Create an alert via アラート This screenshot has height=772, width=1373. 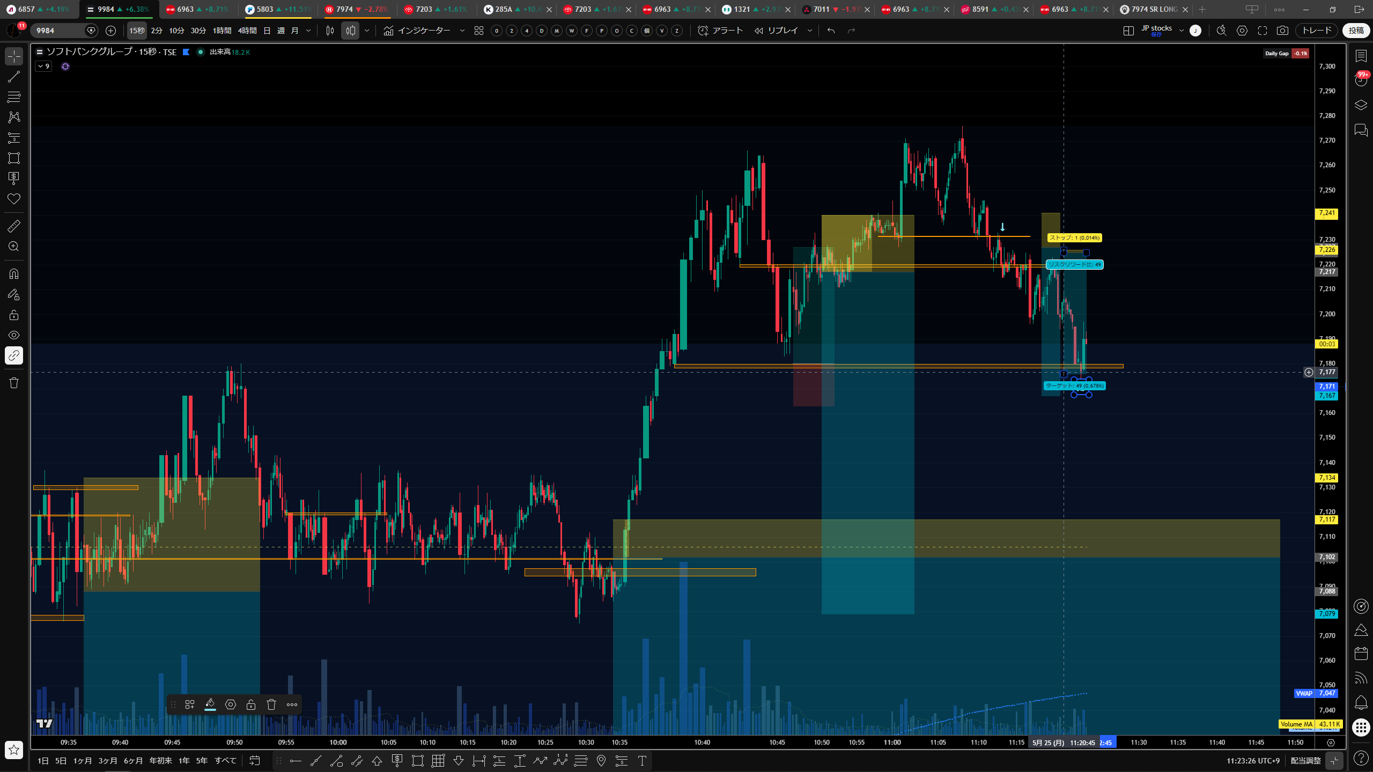[x=720, y=31]
